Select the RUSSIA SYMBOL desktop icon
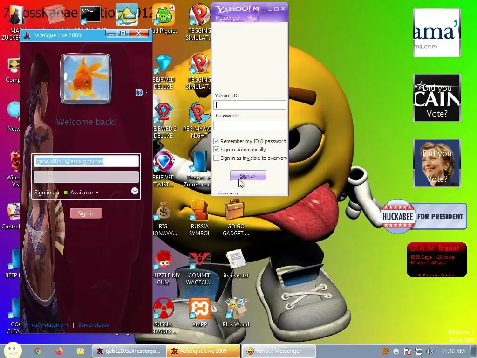The image size is (477, 358). [x=199, y=218]
